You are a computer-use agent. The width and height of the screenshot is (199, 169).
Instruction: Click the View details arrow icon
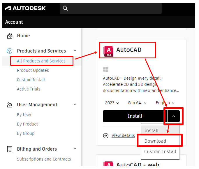[x=106, y=135]
